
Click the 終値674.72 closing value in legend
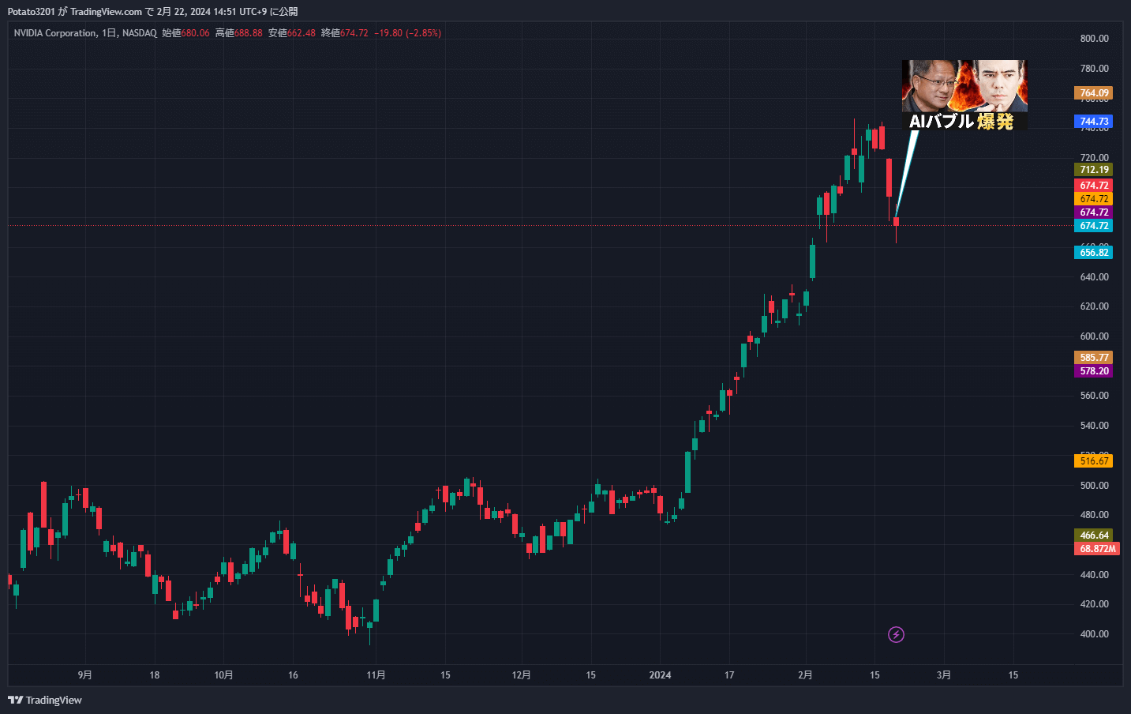[344, 33]
